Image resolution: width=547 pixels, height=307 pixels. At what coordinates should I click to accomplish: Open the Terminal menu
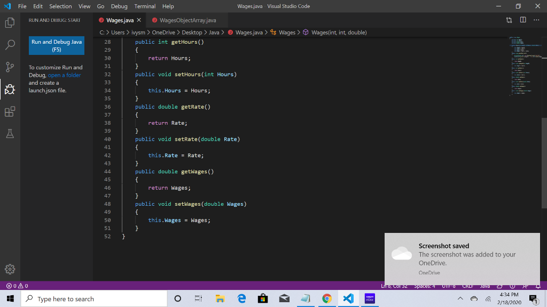tap(145, 6)
